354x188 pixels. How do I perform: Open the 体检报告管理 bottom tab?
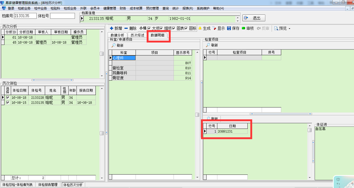[x=48, y=185]
